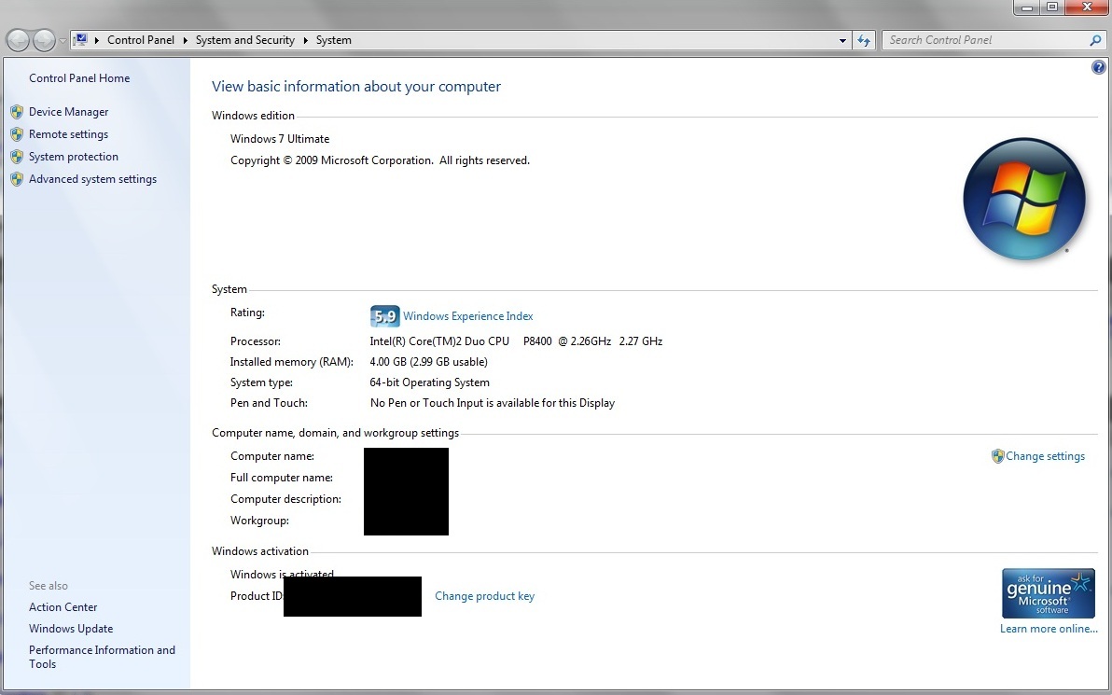Select System and Security breadcrumb
The image size is (1112, 695).
click(x=244, y=40)
